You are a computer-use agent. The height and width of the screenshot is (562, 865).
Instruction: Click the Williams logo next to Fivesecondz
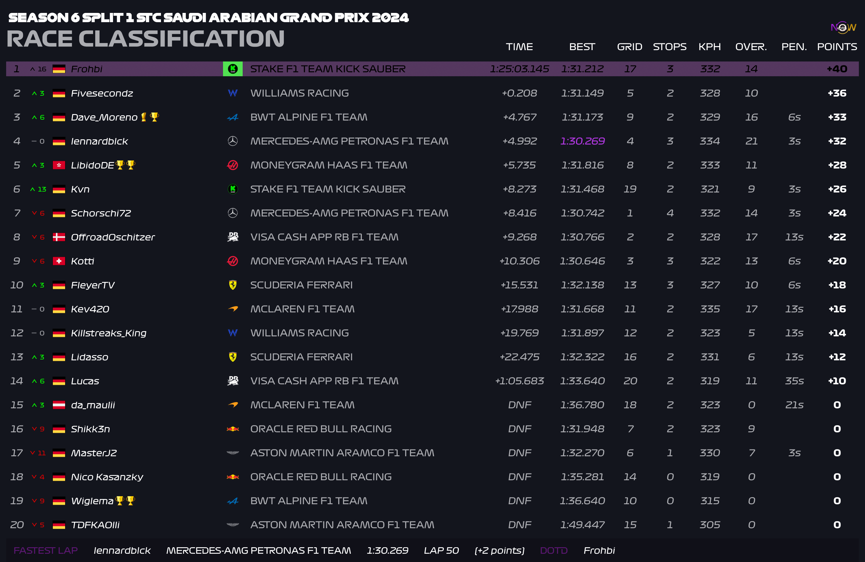[x=233, y=93]
